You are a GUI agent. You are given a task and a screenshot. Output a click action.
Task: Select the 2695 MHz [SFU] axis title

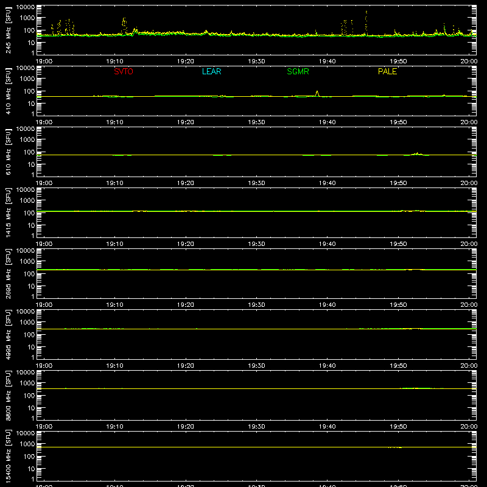coord(8,273)
